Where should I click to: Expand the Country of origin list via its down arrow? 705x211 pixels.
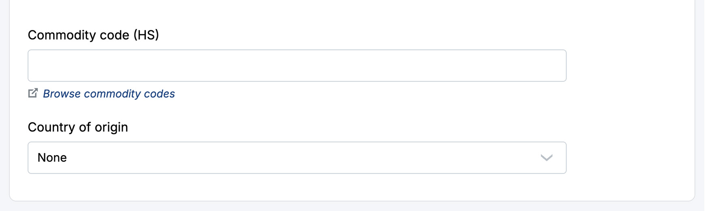coord(546,158)
